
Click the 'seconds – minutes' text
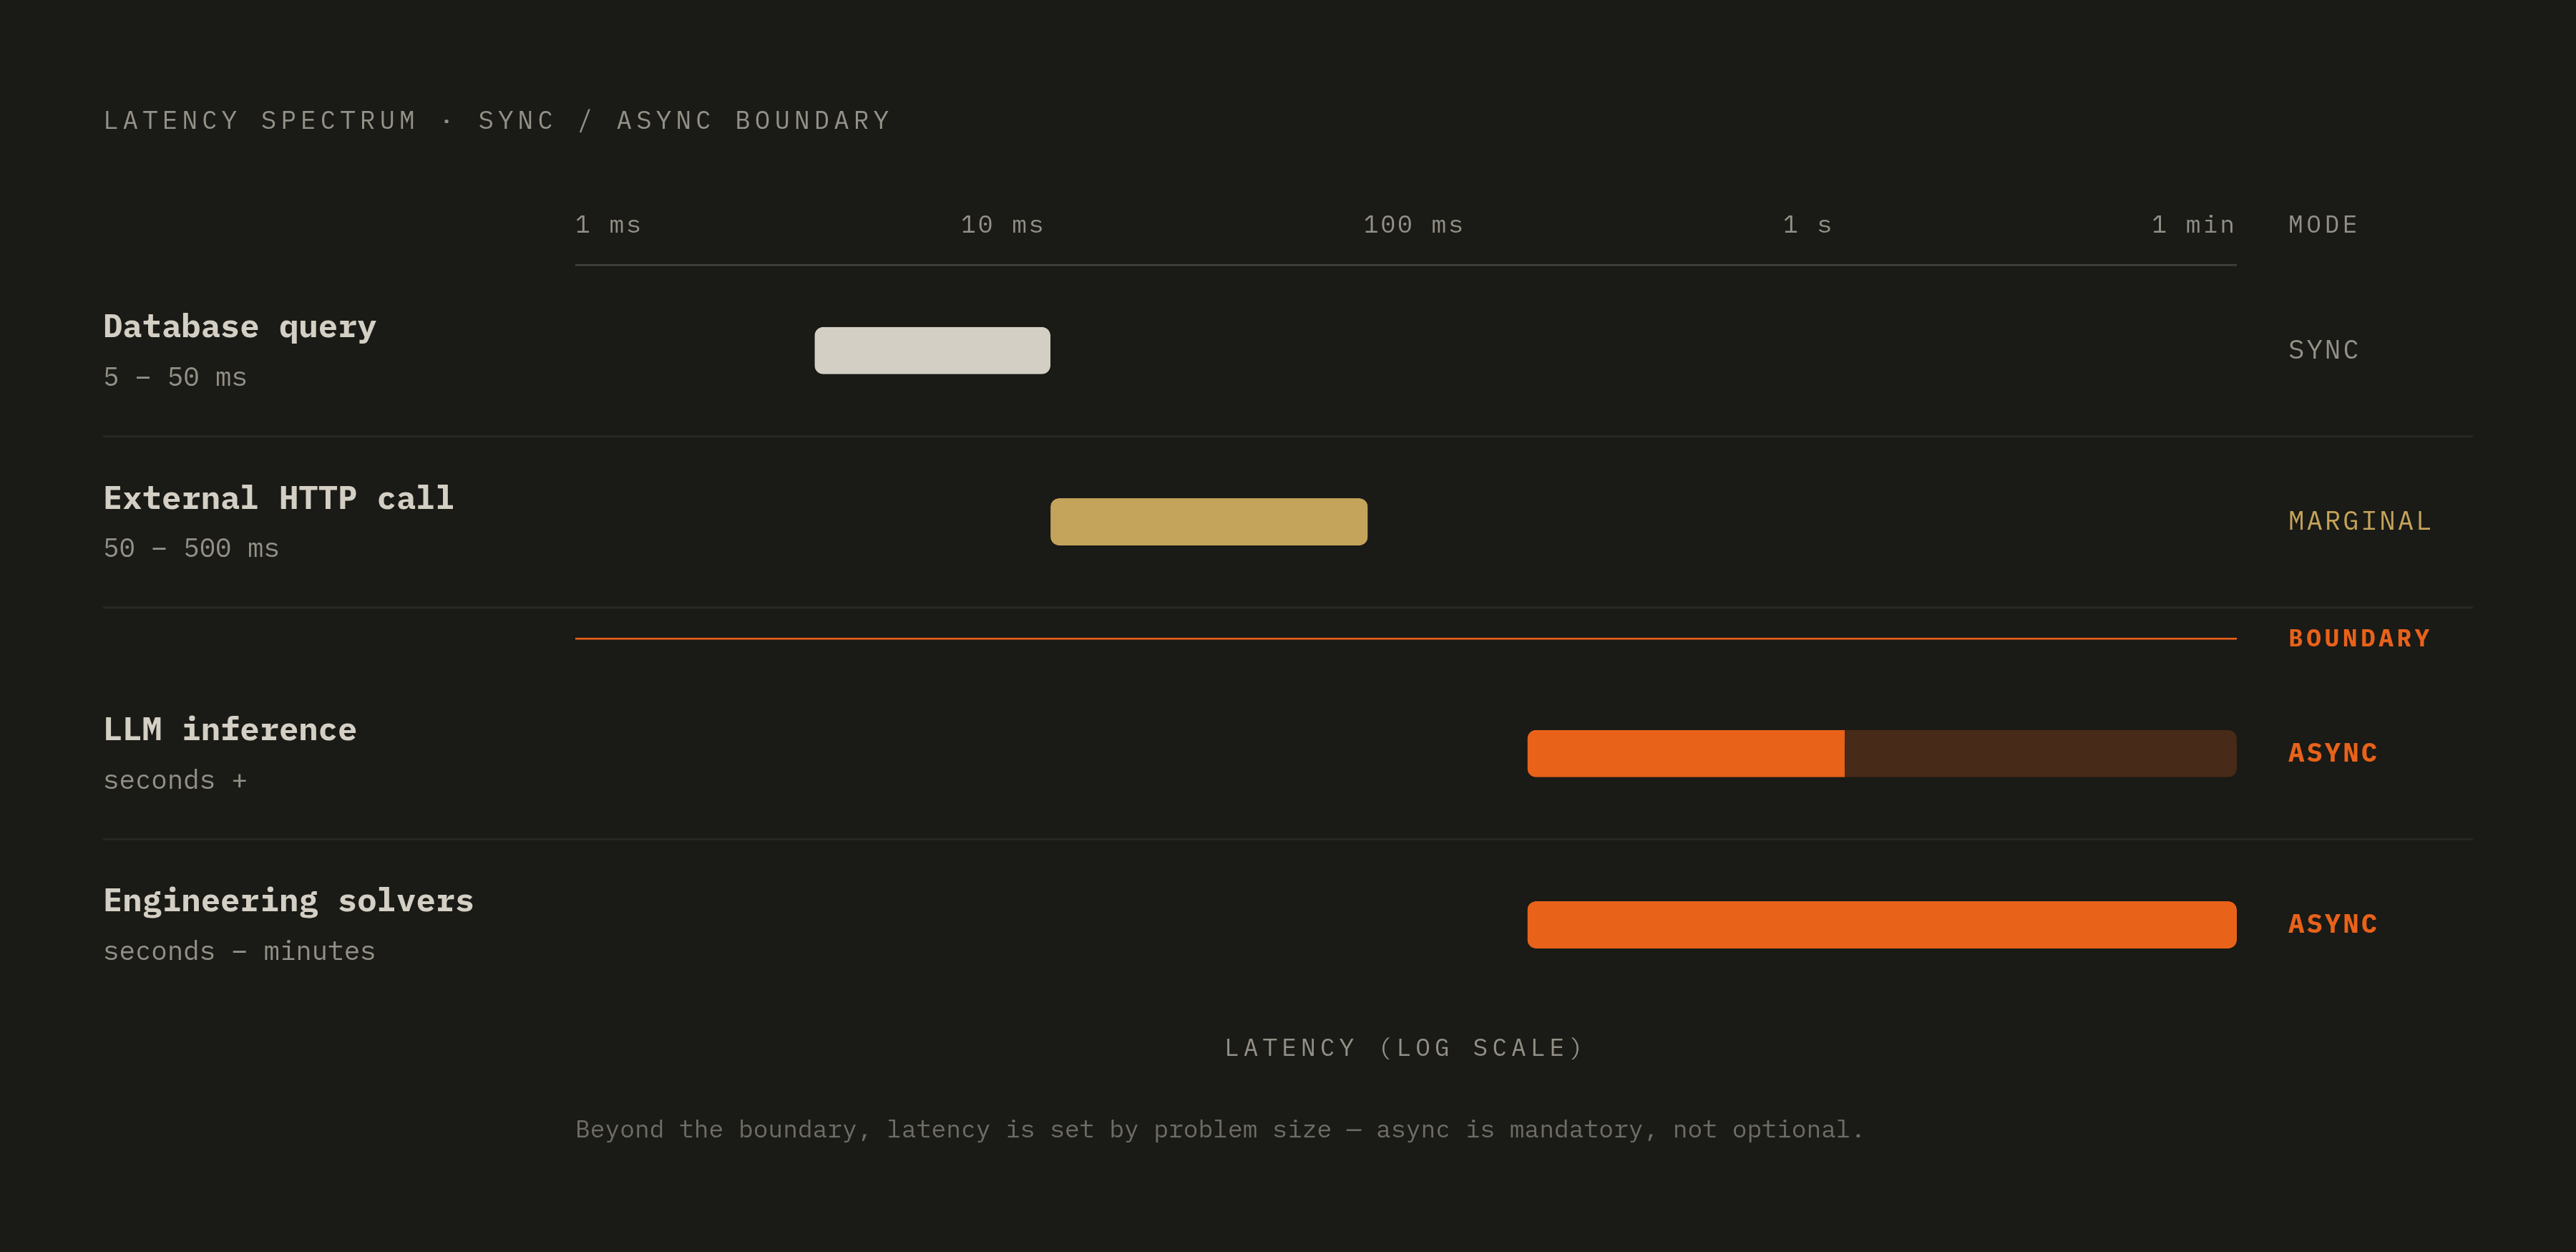tap(239, 951)
